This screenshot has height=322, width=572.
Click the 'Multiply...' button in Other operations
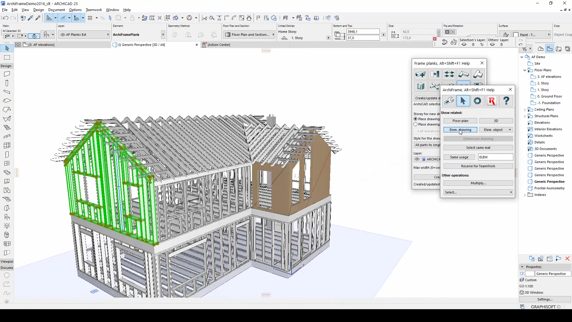click(x=478, y=183)
